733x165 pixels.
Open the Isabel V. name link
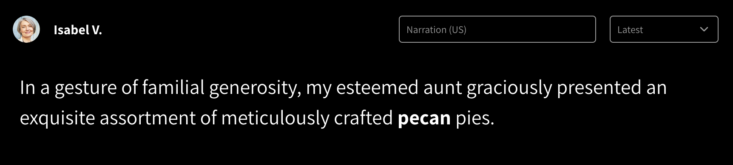tap(78, 30)
